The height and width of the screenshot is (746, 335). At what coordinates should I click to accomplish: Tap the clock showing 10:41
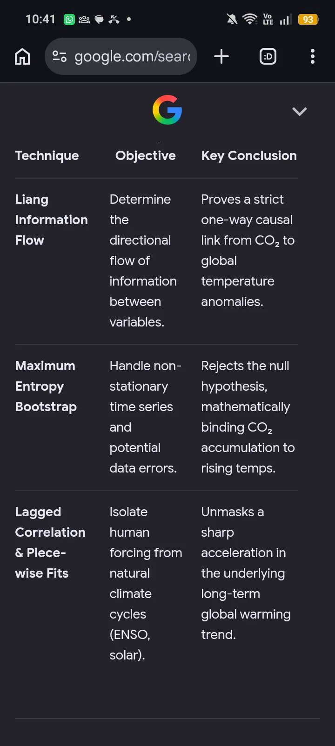point(40,19)
